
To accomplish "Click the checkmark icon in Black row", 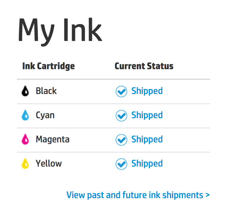I will click(x=121, y=91).
